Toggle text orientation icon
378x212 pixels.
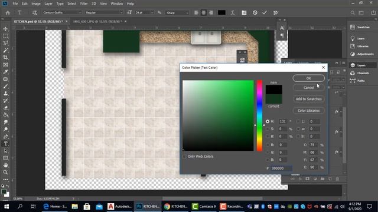35,12
